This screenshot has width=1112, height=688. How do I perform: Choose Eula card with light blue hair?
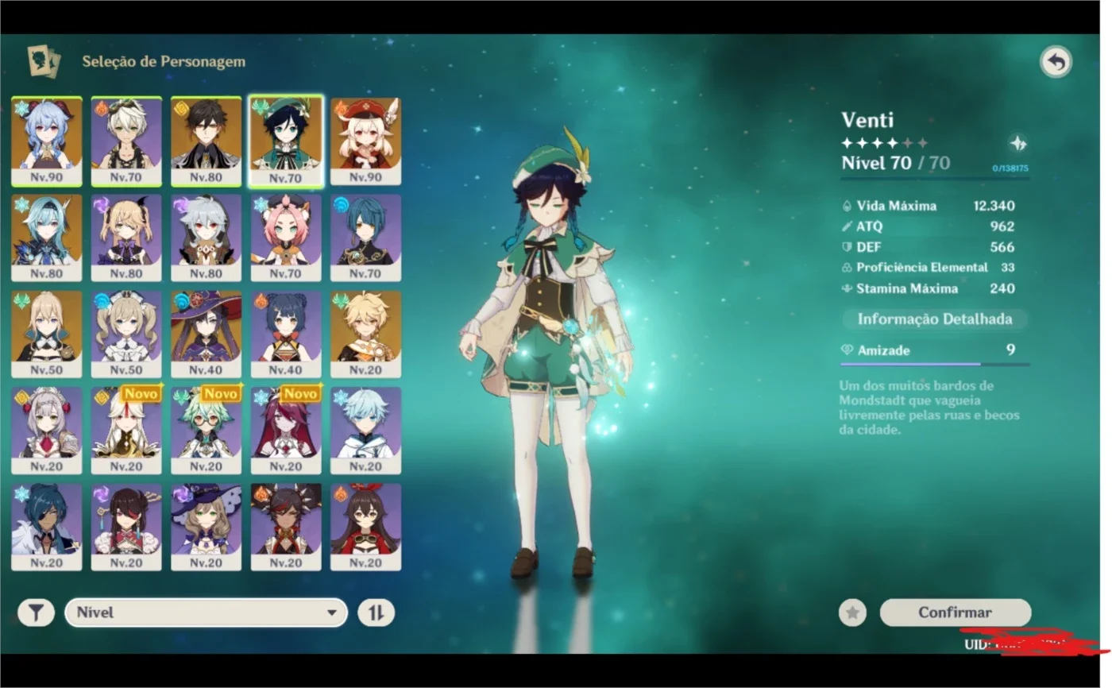coord(47,238)
